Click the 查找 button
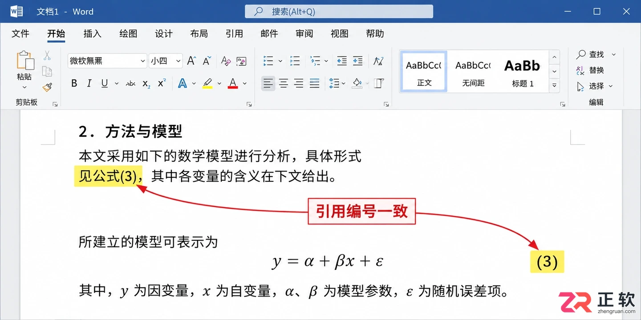The width and height of the screenshot is (641, 320). [591, 54]
